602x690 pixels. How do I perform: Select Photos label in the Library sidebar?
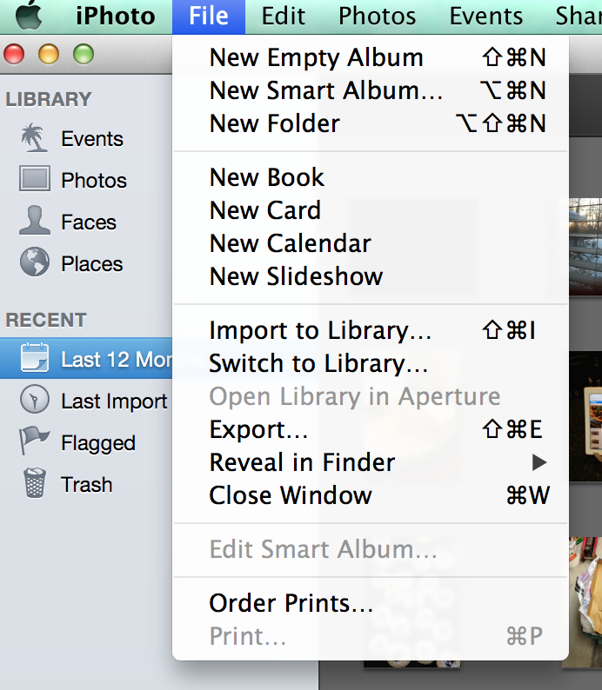pos(94,181)
